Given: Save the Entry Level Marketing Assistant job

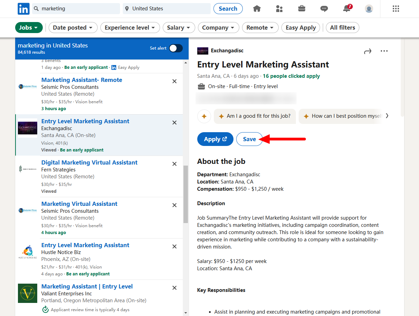Looking at the screenshot, I should 249,139.
